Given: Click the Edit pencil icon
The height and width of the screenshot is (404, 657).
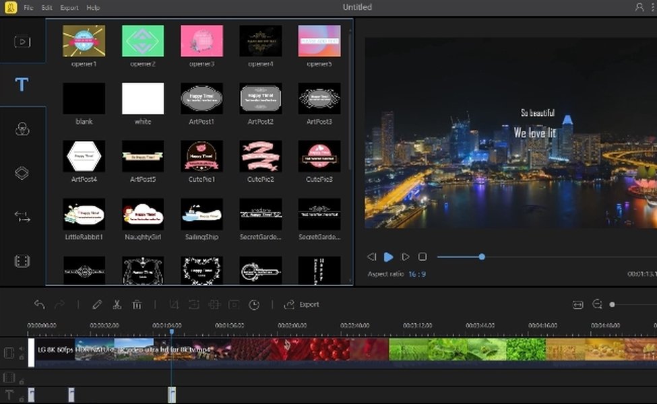Looking at the screenshot, I should pos(97,304).
